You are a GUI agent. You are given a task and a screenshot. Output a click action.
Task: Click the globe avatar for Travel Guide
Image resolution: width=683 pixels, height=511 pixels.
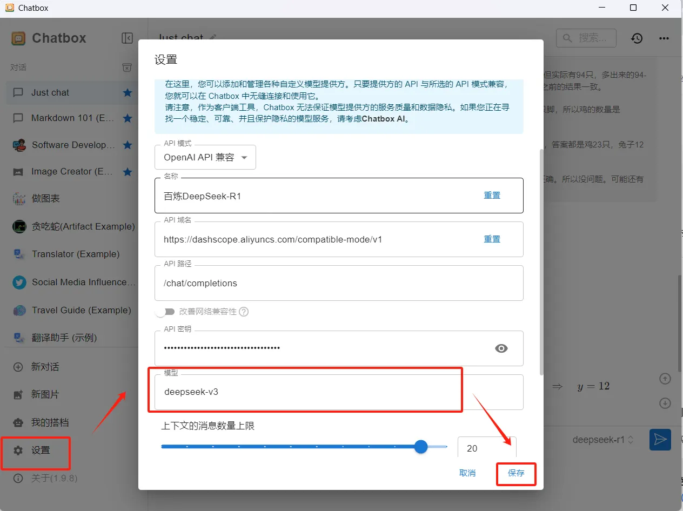(x=19, y=310)
